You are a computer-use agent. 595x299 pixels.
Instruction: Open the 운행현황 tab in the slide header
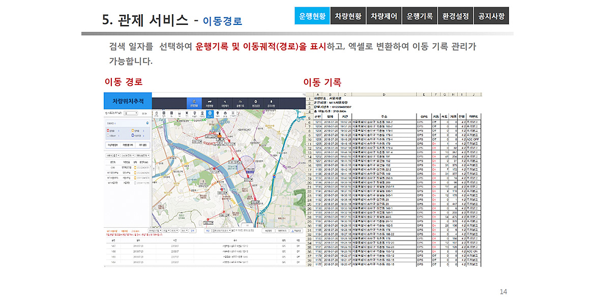tap(312, 16)
